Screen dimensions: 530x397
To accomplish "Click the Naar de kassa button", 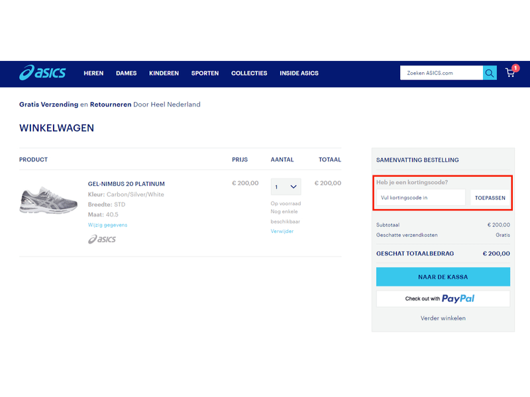I will (443, 277).
